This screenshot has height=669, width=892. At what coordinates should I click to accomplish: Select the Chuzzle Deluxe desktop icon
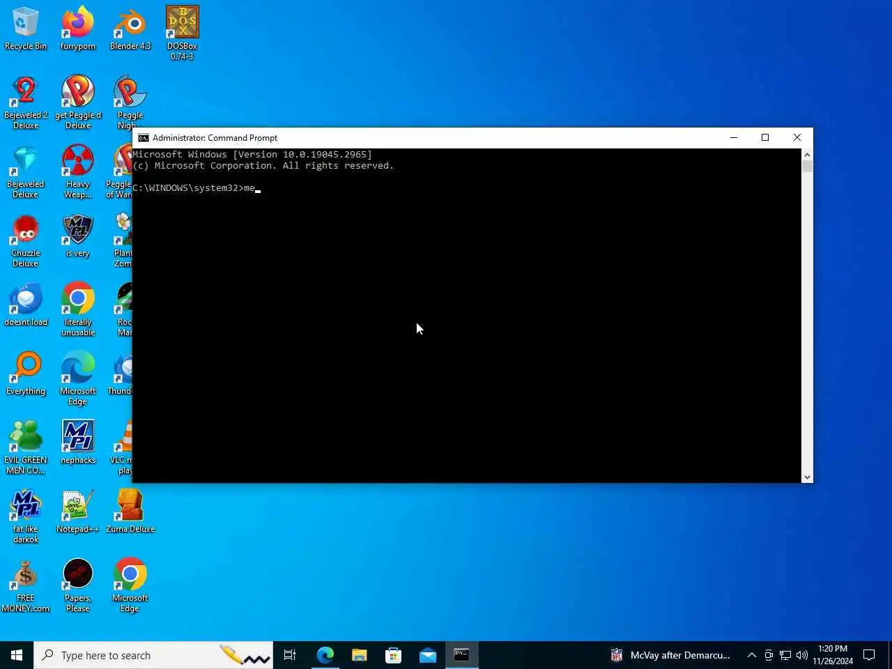click(x=26, y=240)
